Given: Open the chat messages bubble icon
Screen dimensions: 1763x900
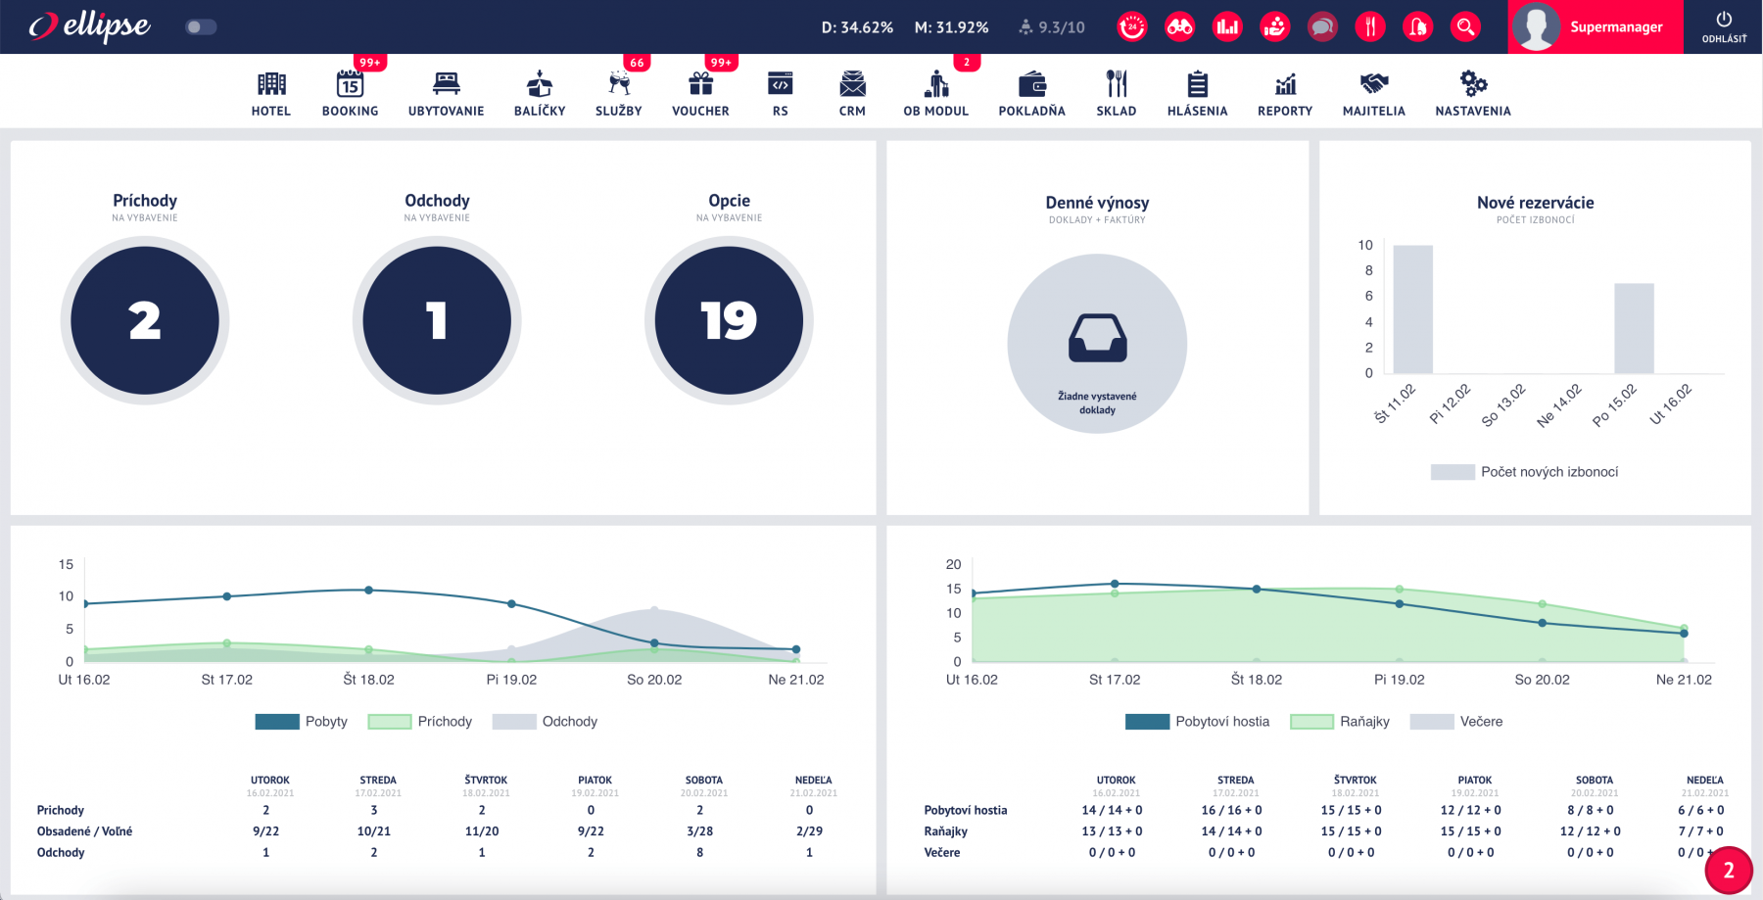Looking at the screenshot, I should click(1322, 26).
